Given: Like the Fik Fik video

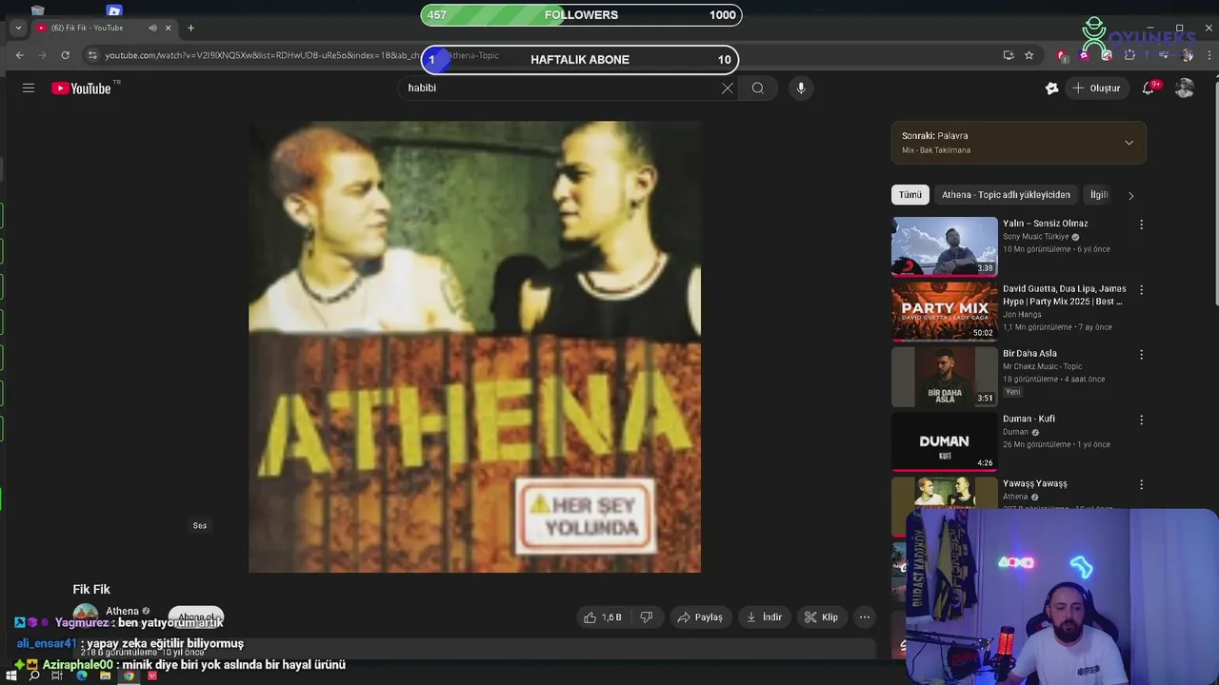Looking at the screenshot, I should tap(603, 617).
